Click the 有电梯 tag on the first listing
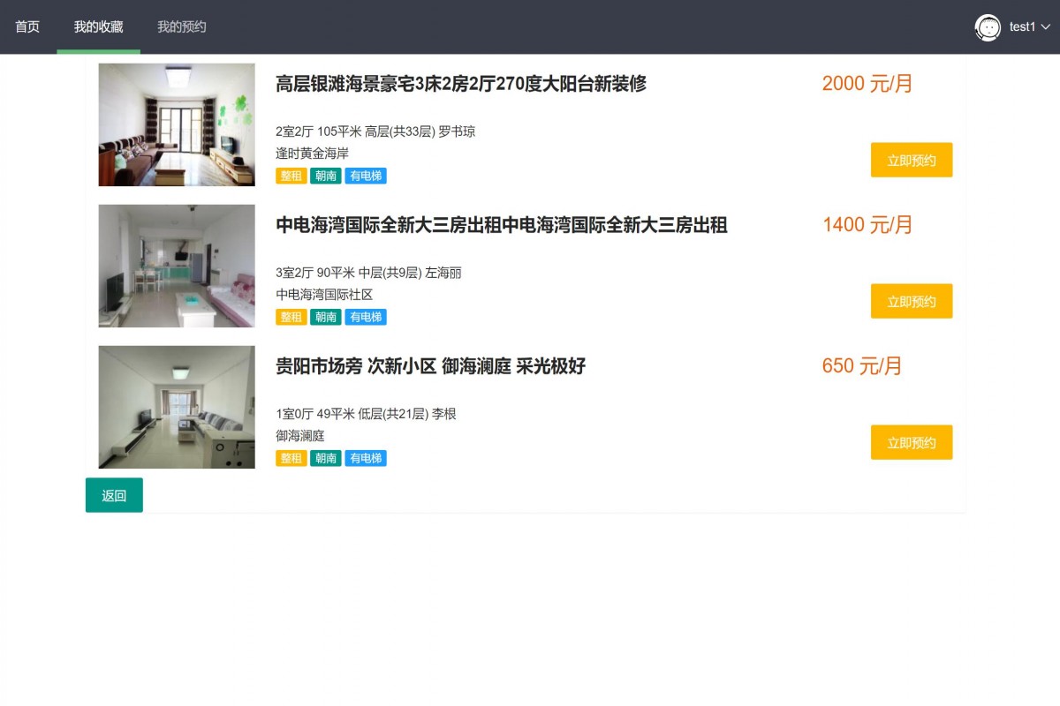Viewport: 1060px width, 706px height. coord(365,176)
